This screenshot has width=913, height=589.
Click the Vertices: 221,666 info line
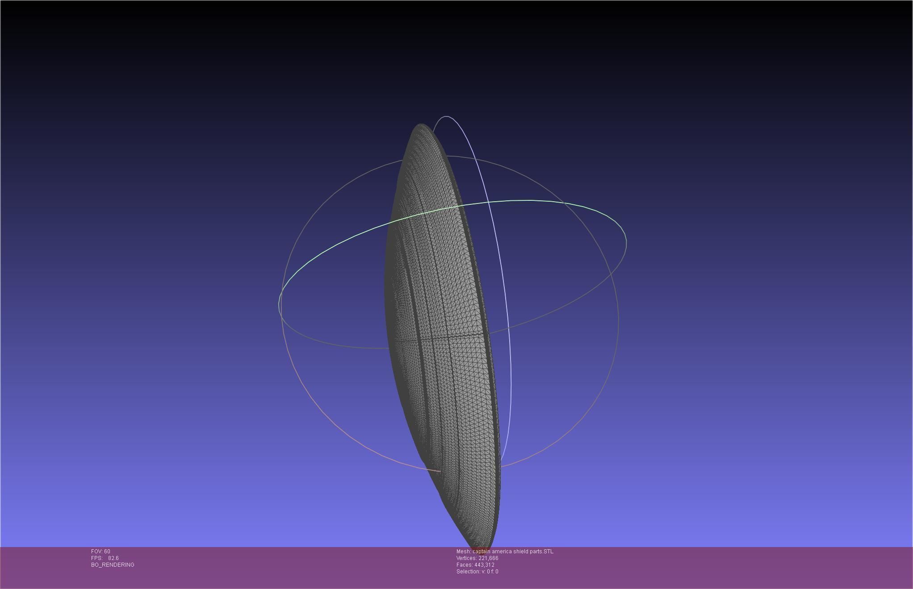477,558
